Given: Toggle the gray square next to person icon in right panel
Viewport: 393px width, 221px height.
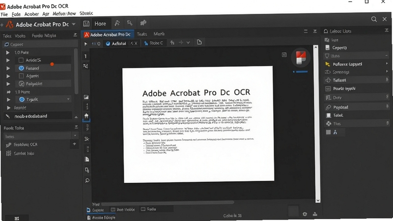Looking at the screenshot, I should [328, 132].
